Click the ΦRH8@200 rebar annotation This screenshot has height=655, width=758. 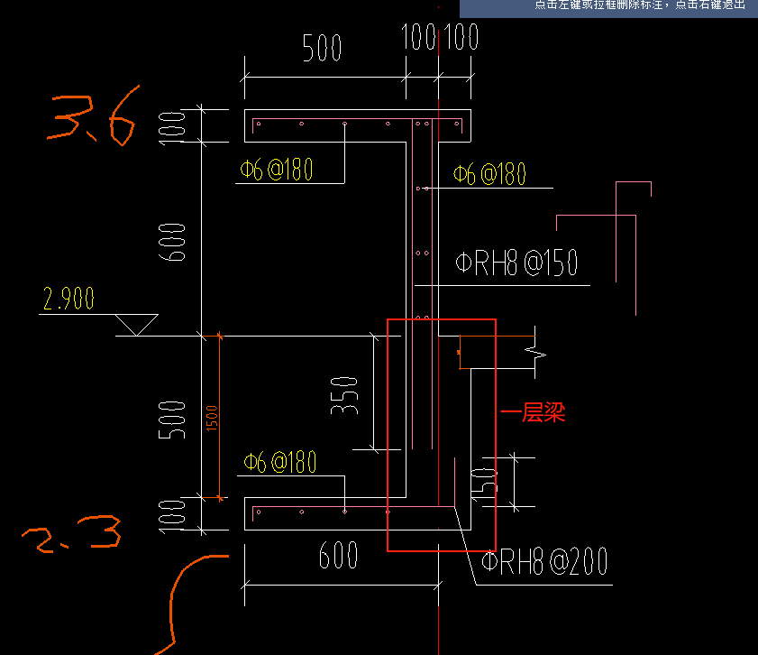click(x=544, y=561)
